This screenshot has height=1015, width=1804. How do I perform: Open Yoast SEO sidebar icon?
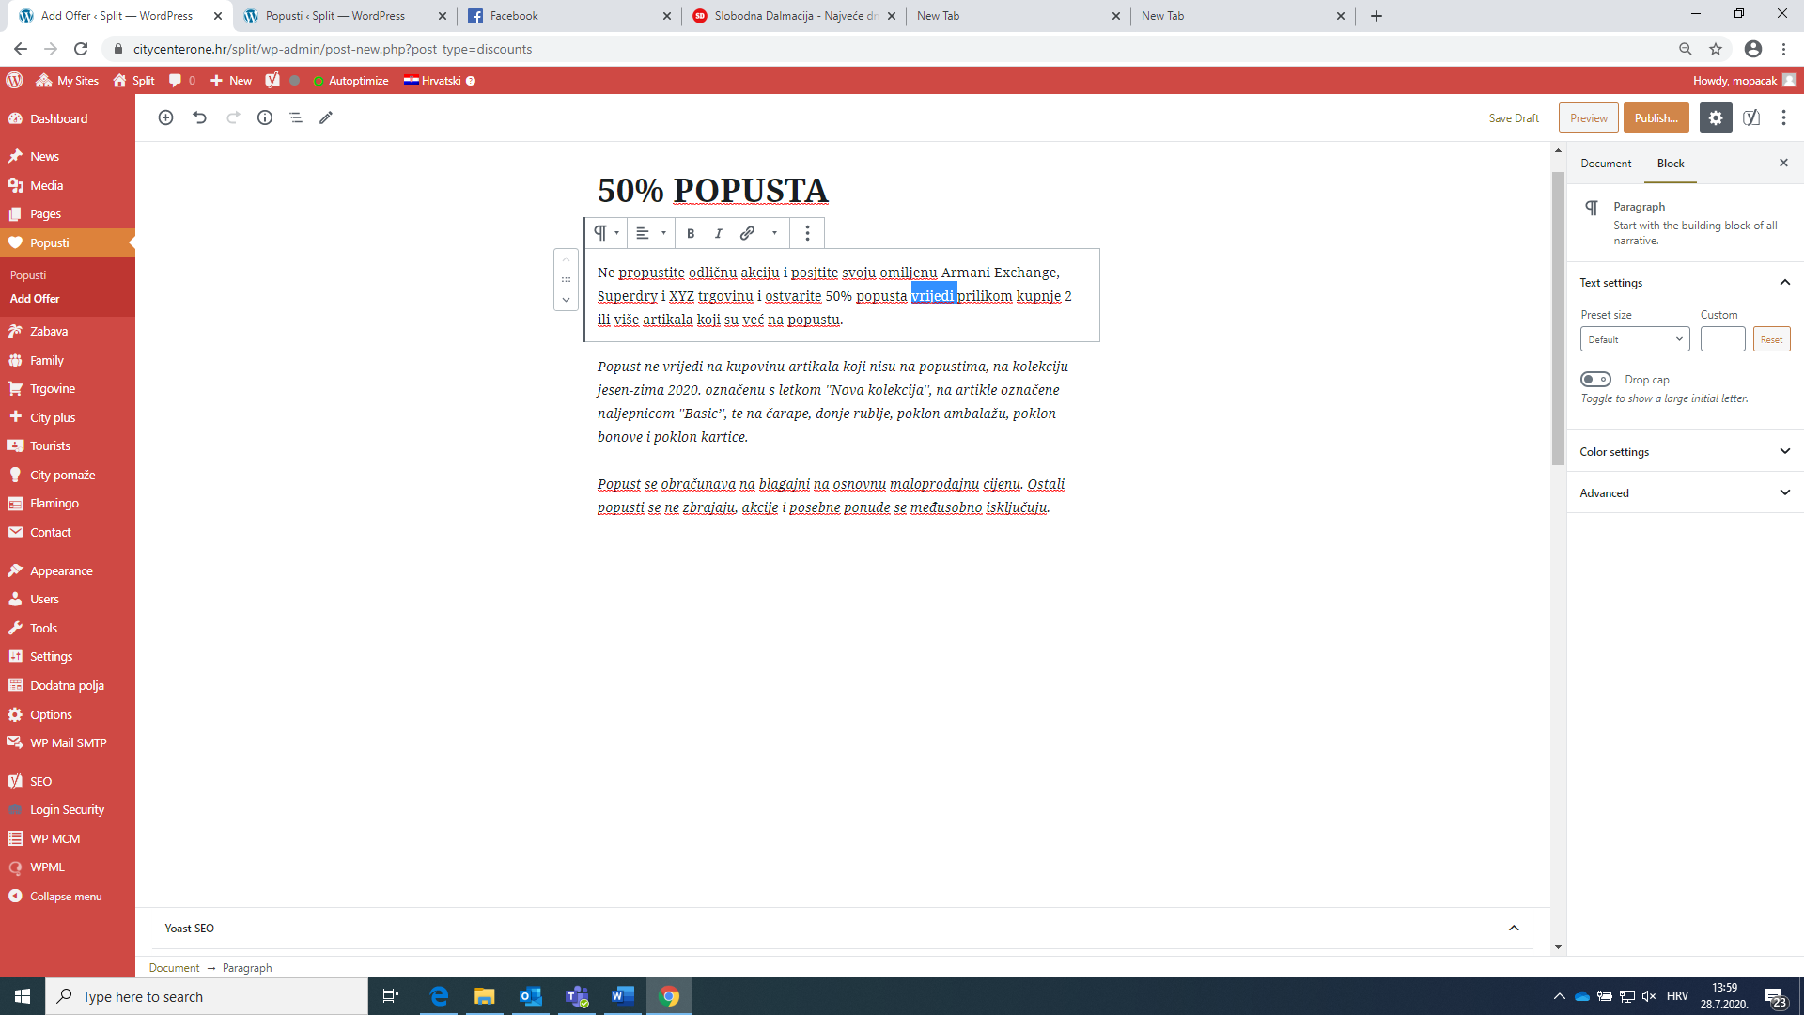click(x=1751, y=117)
